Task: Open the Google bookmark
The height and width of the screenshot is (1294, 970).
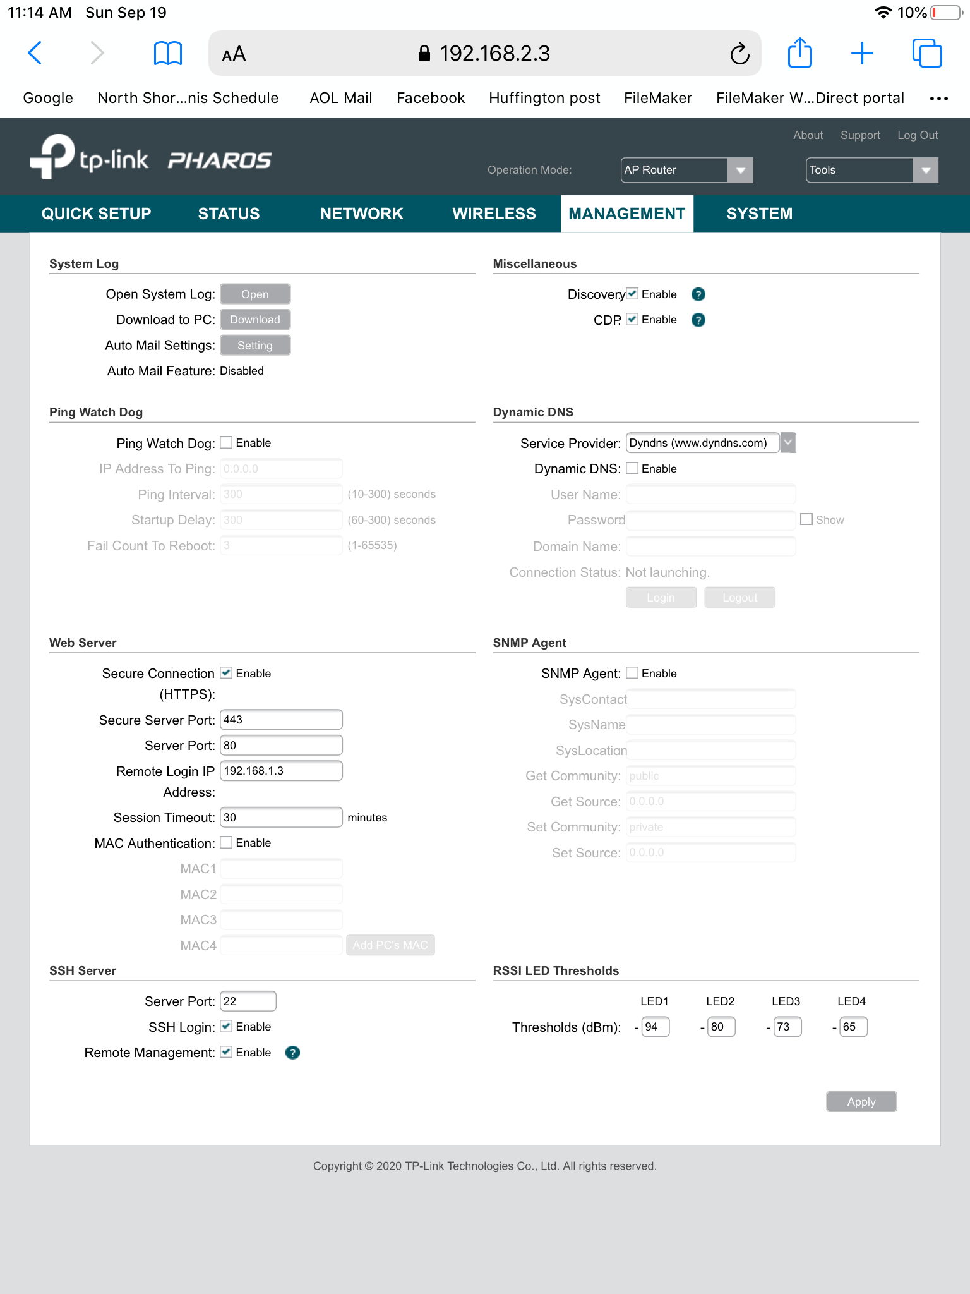Action: [x=48, y=98]
